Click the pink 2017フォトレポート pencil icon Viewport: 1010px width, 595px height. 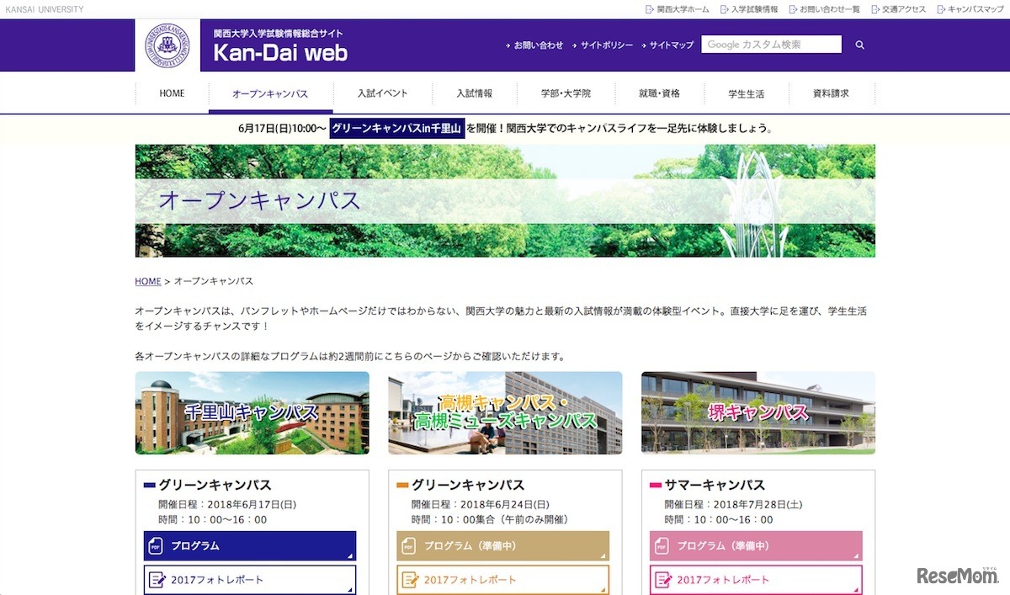tap(663, 580)
